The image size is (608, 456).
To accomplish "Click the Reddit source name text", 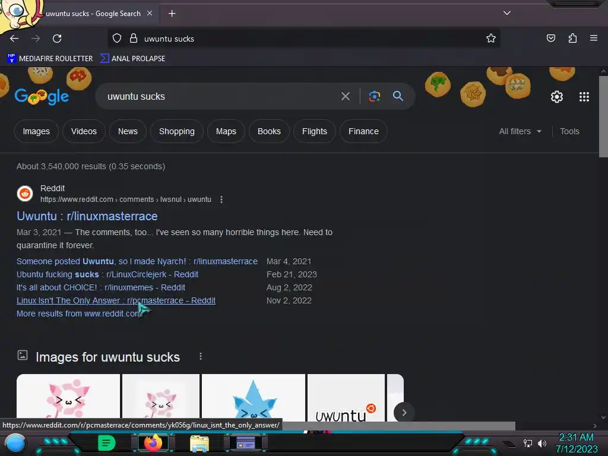I will [x=52, y=188].
